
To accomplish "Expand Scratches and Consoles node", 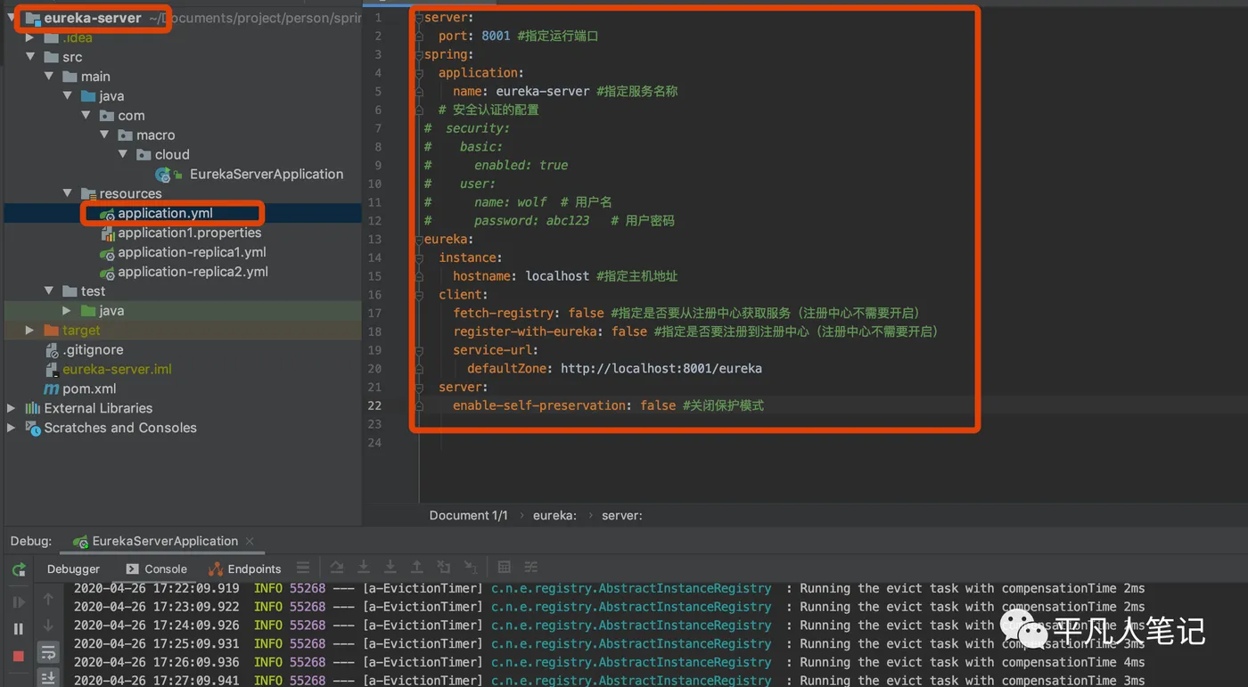I will coord(11,428).
